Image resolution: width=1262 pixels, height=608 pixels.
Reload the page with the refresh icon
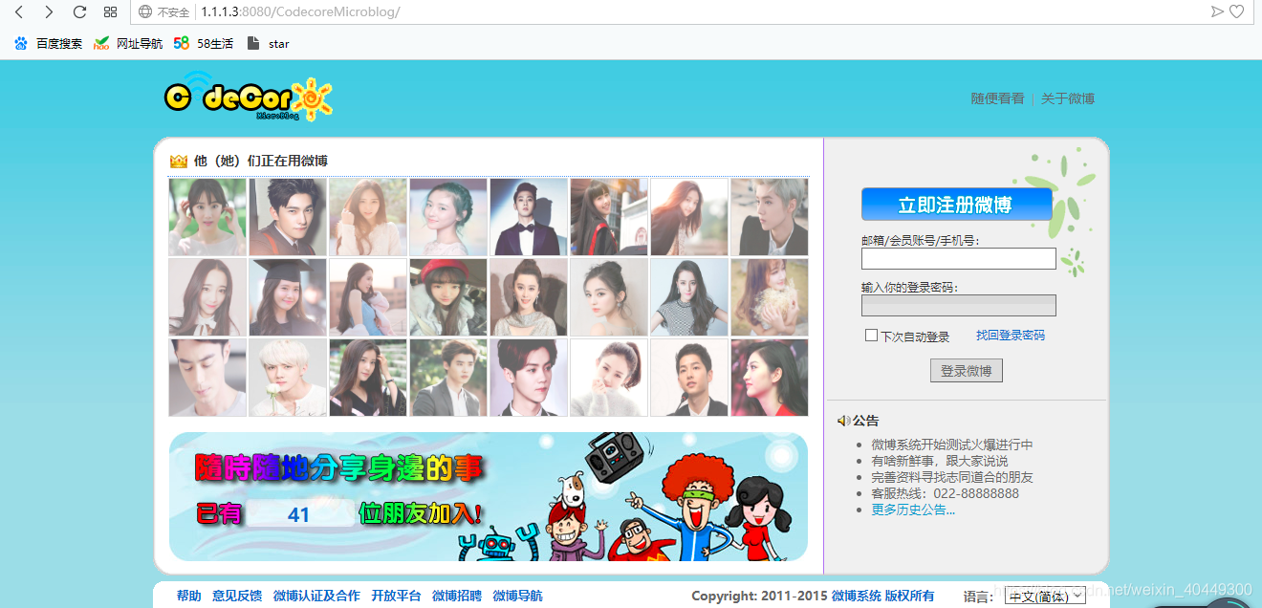(x=79, y=12)
